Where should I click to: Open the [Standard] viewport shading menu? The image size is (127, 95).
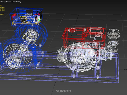pos(8,2)
